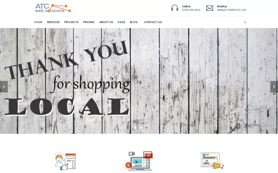278x173 pixels.
Task: Open the Home menu item
Action: click(x=38, y=22)
